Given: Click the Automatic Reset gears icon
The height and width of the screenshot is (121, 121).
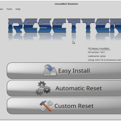Looking at the screenshot, I should [x=43, y=88].
